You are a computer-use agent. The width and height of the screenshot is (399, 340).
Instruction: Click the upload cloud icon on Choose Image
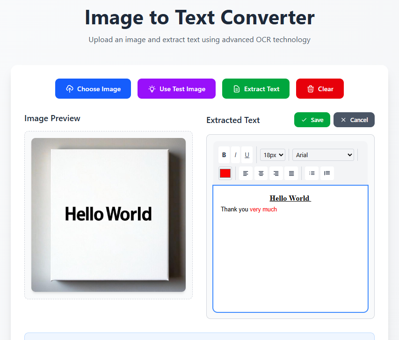click(x=70, y=89)
